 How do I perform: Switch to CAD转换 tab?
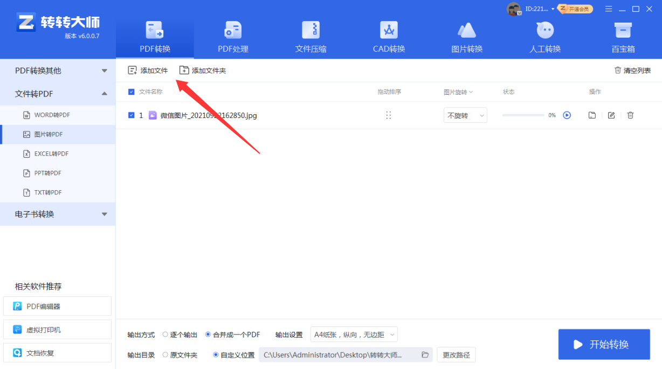tap(389, 37)
